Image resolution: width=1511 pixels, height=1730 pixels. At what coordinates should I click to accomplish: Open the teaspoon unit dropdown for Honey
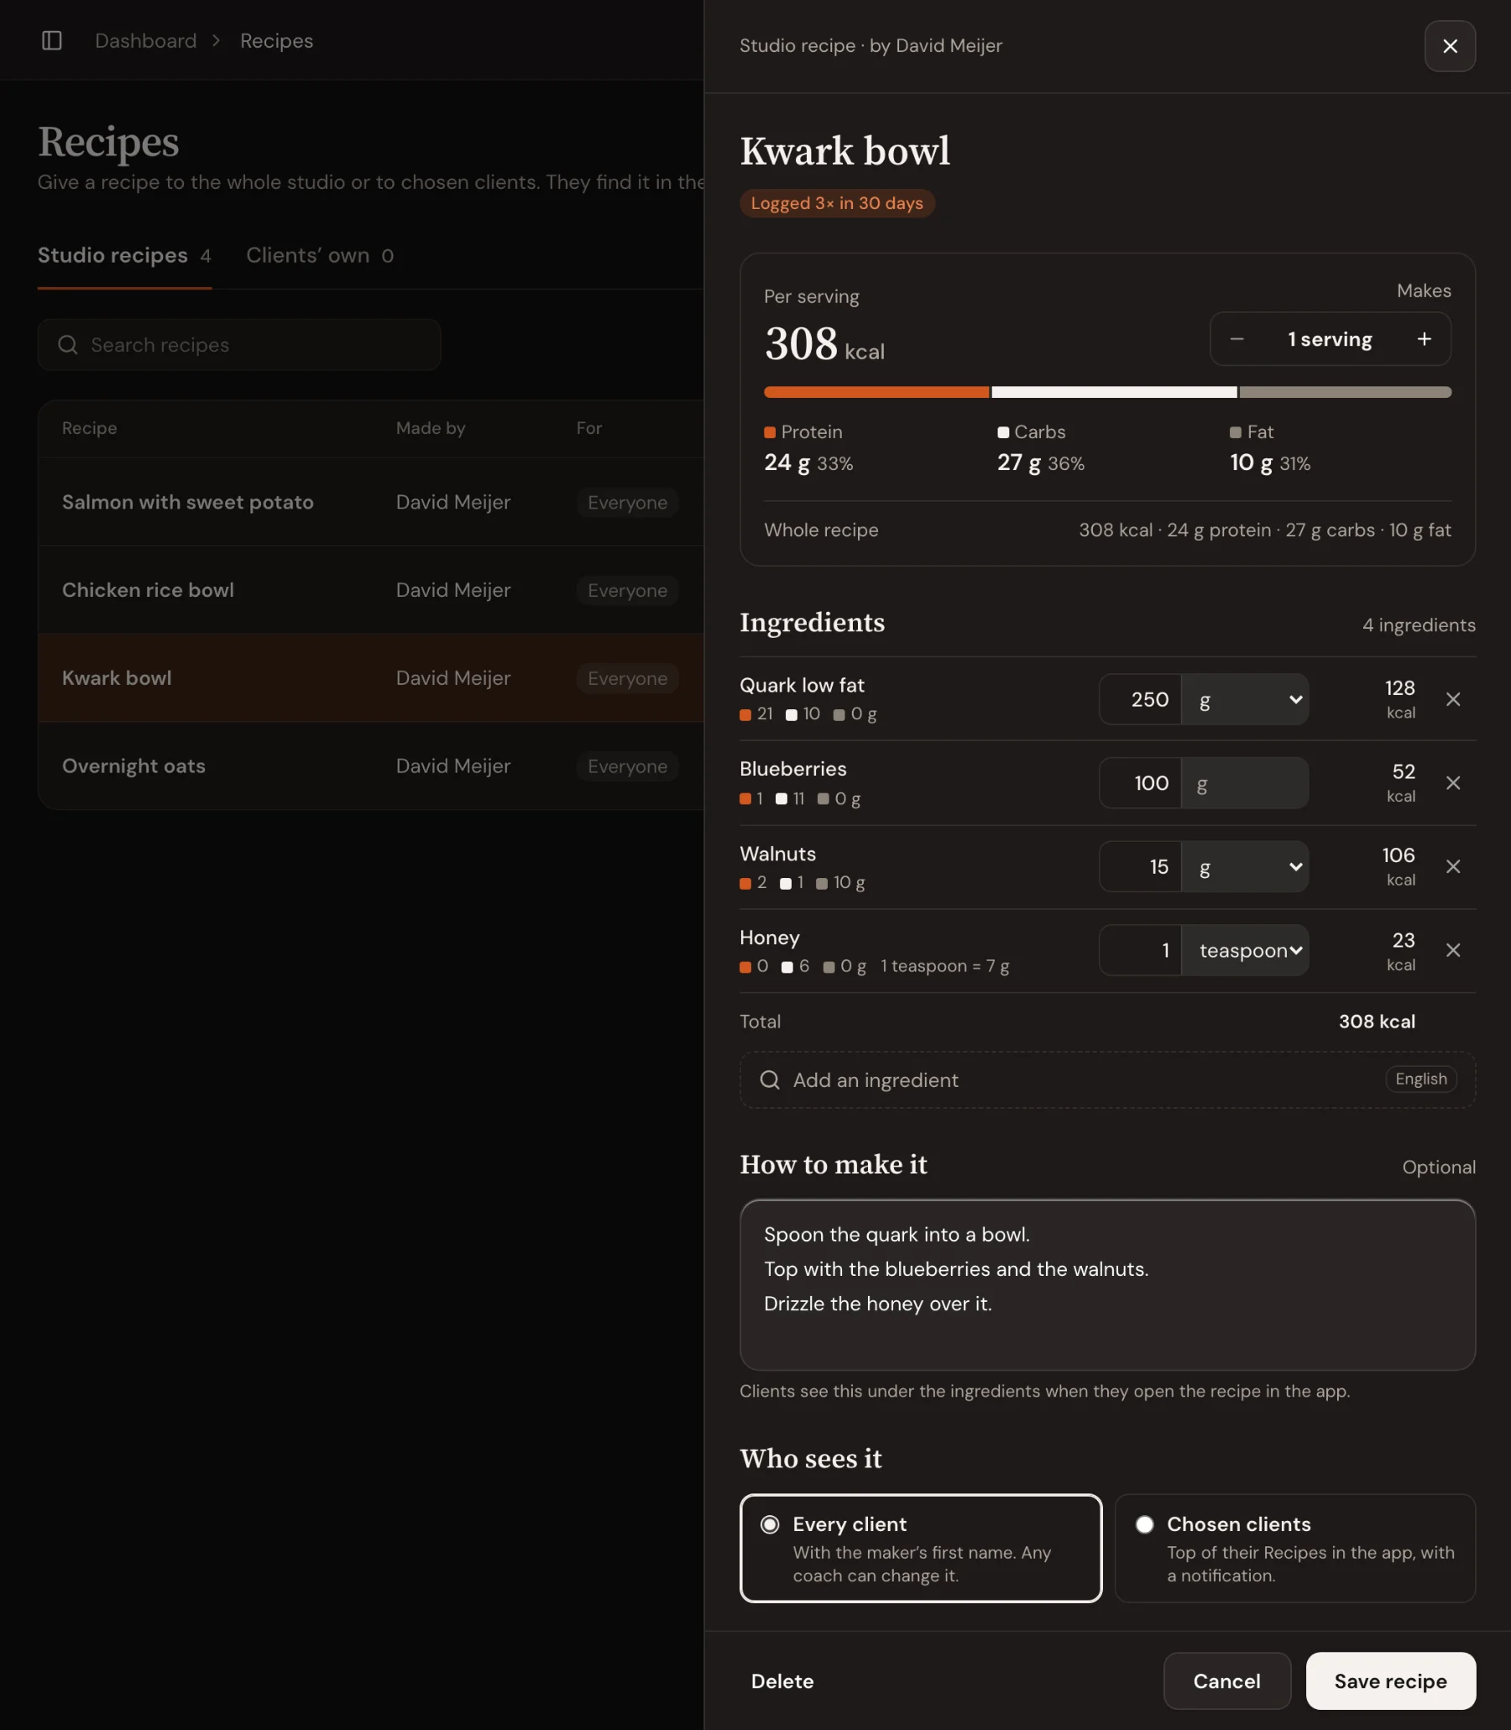click(1245, 950)
